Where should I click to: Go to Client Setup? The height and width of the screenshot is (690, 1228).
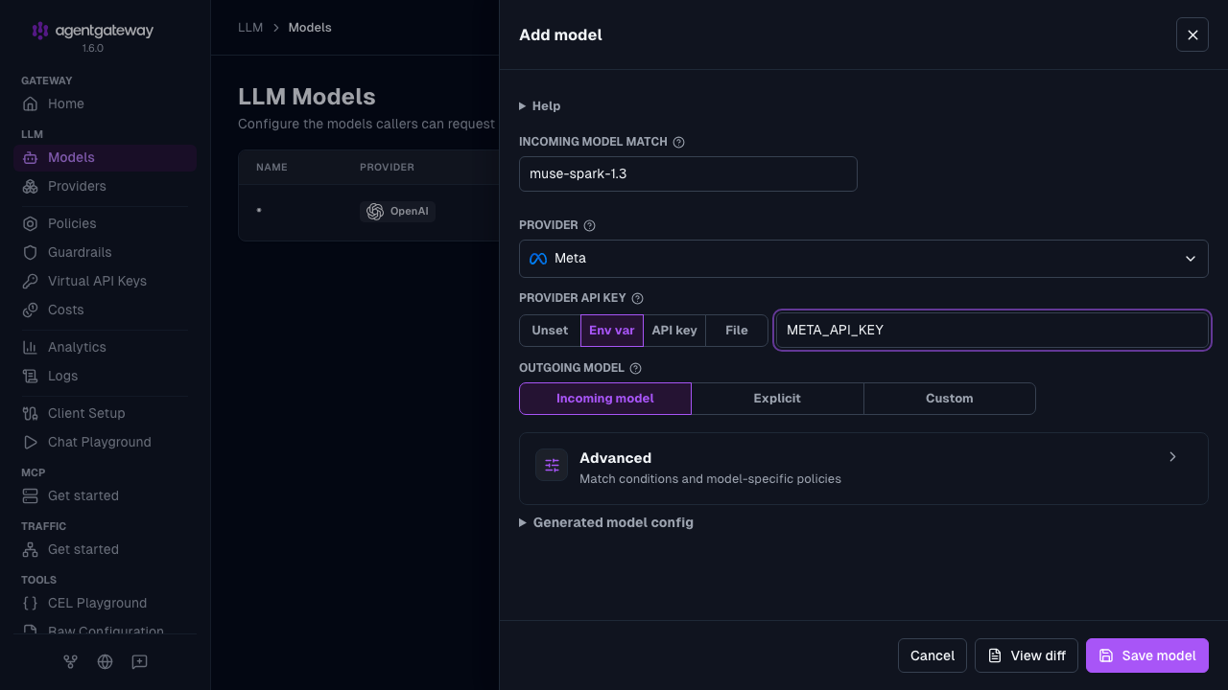coord(106,413)
